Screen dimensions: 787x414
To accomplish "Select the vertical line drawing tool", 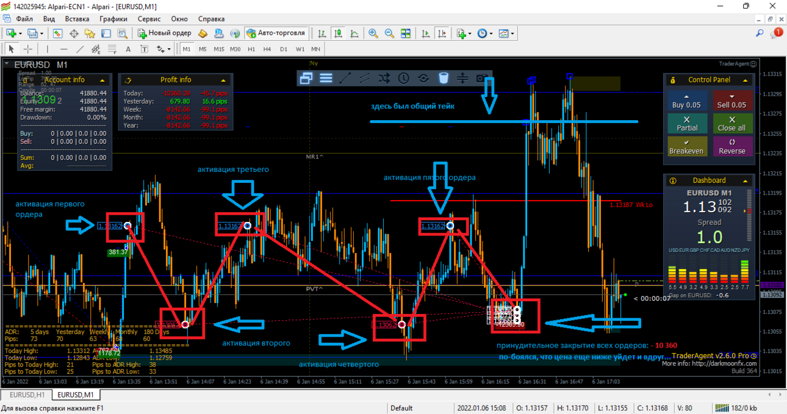I will point(48,49).
